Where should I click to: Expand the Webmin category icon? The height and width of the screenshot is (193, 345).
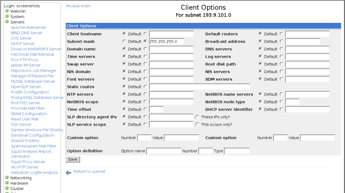tap(7, 11)
